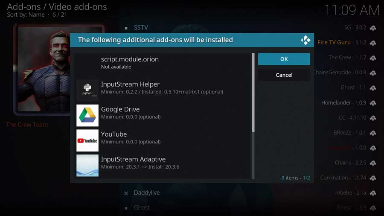384x216 pixels.
Task: Click the BReeZz - 1.0.1 label
Action: 349,132
